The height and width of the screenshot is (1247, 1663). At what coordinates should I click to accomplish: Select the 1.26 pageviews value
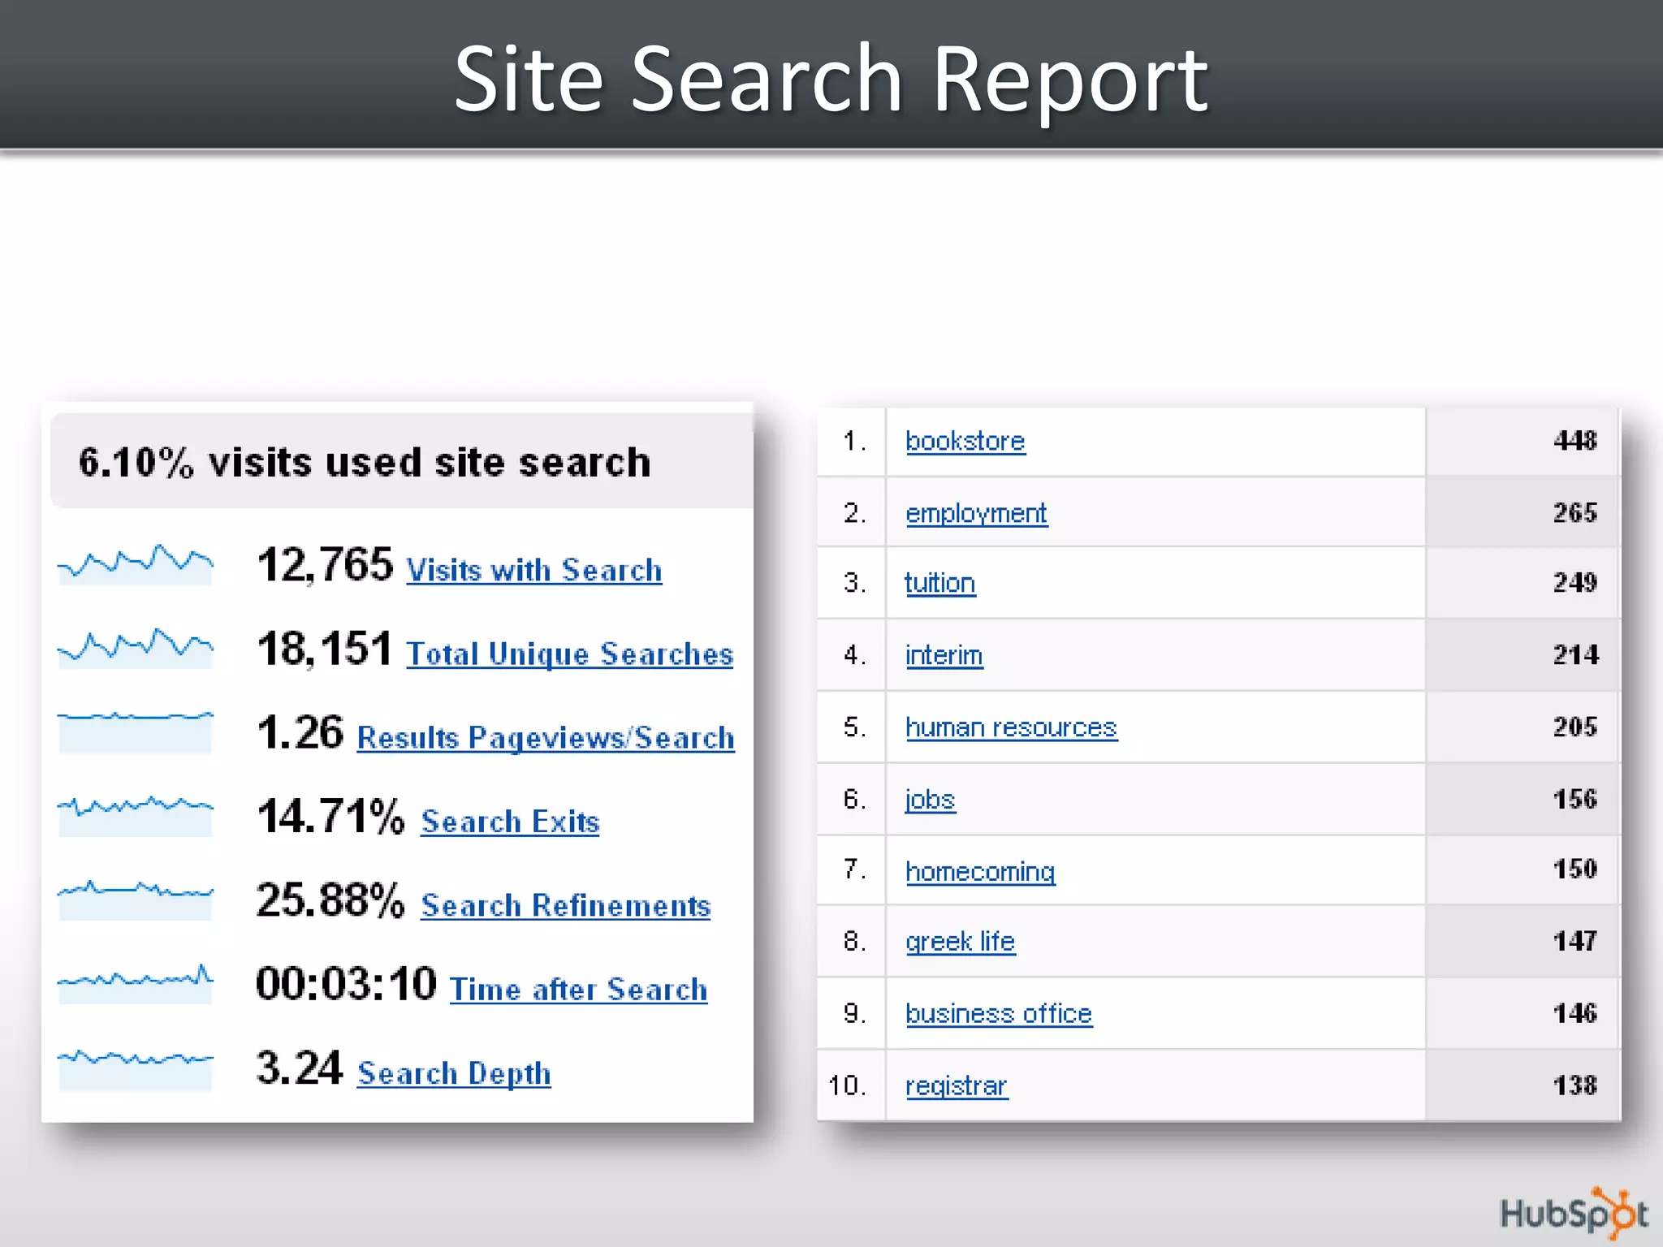click(300, 732)
